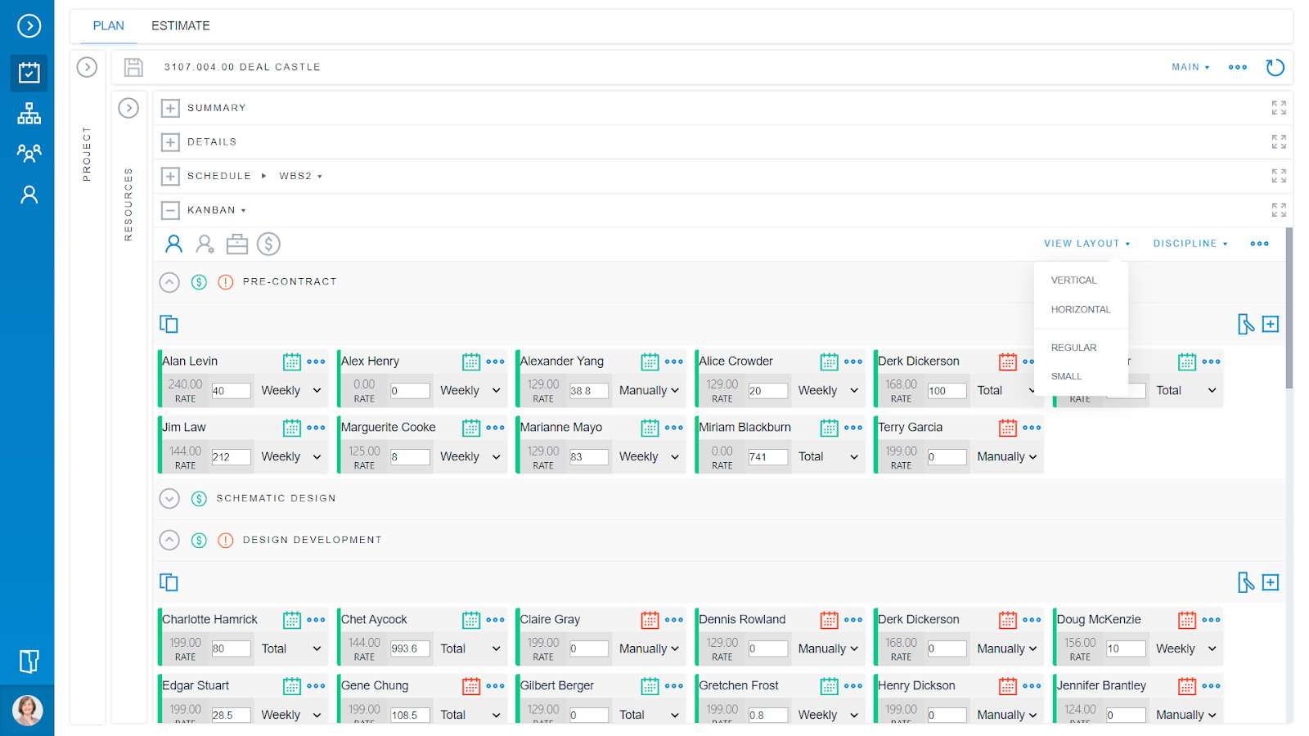Click the rate input field on Marianne Mayo's card
This screenshot has height=736, width=1309.
(x=587, y=456)
